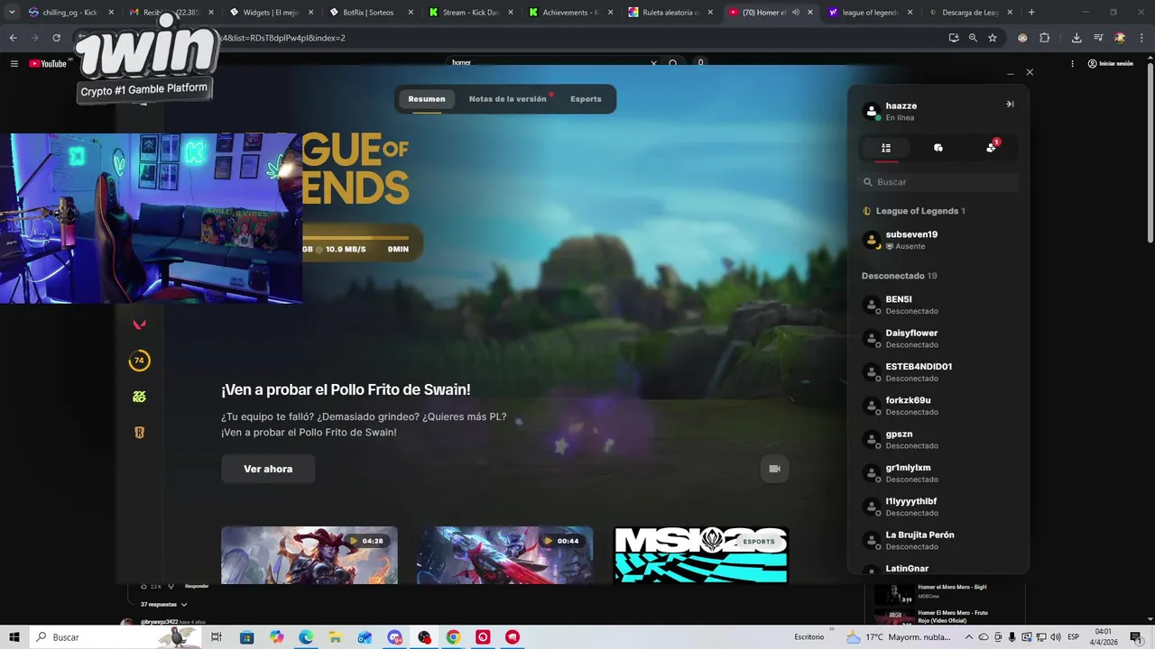
Task: Open Microsoft Edge from taskbar
Action: click(306, 637)
